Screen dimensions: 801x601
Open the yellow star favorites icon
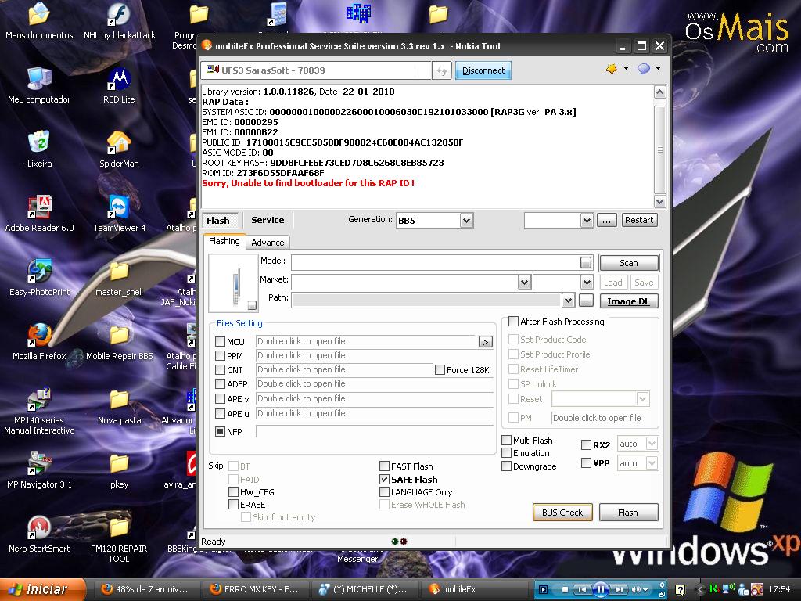[612, 69]
